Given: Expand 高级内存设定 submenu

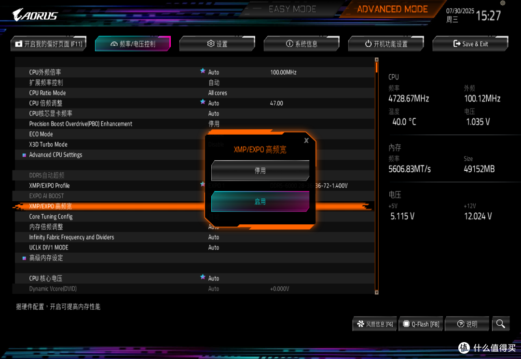Looking at the screenshot, I should coord(46,258).
